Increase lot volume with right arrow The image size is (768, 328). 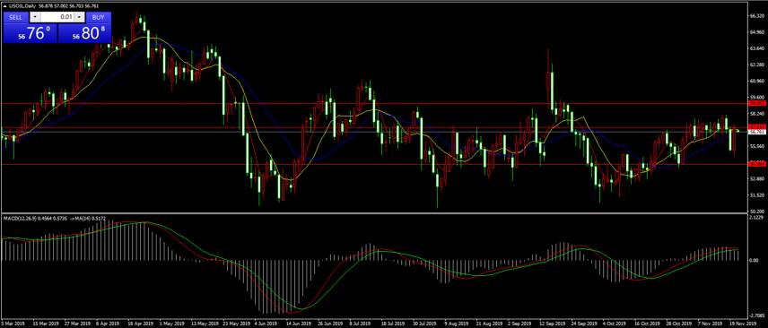coord(79,17)
